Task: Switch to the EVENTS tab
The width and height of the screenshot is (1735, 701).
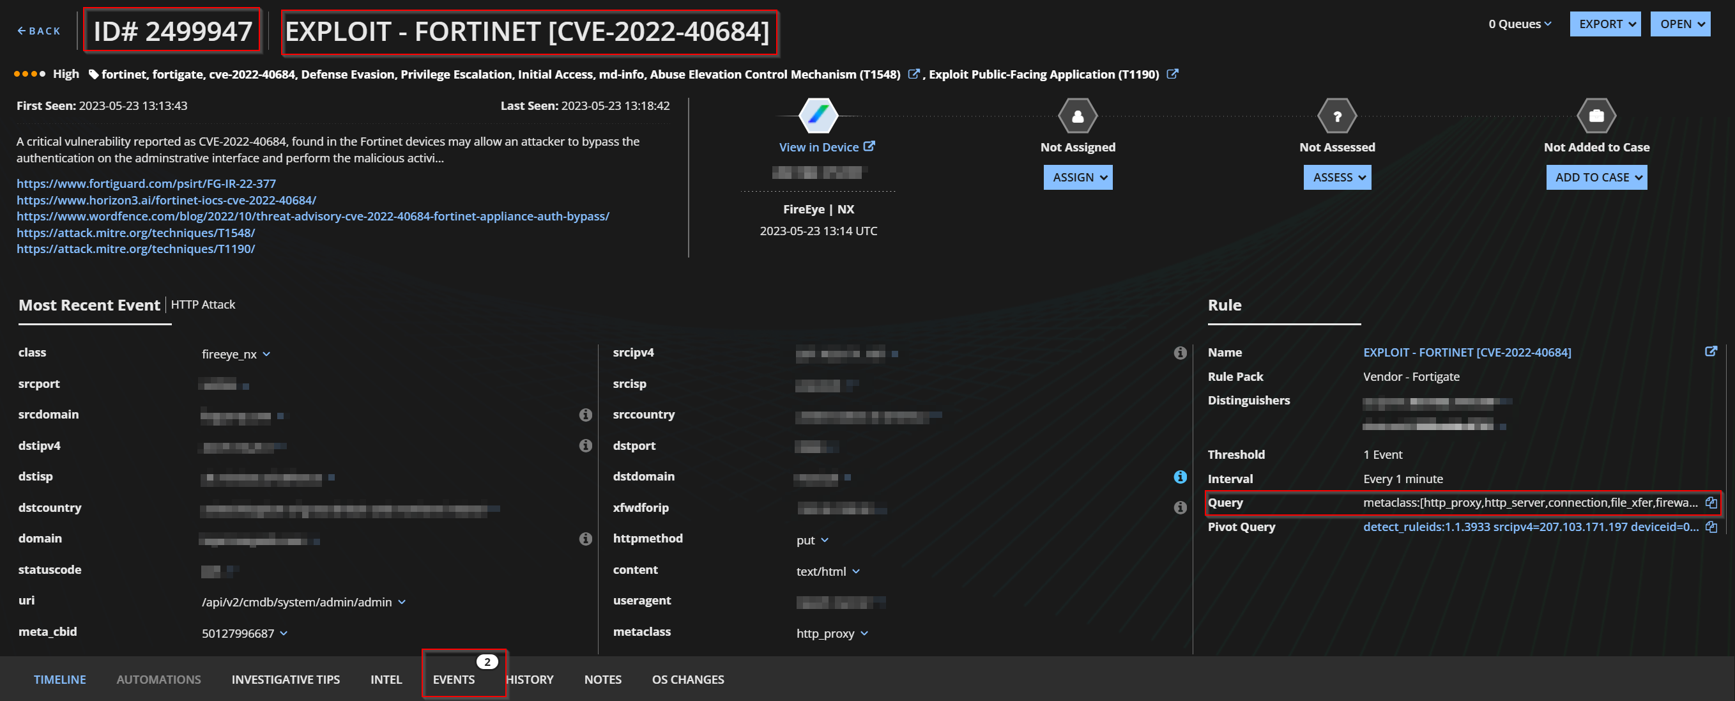Action: (454, 679)
